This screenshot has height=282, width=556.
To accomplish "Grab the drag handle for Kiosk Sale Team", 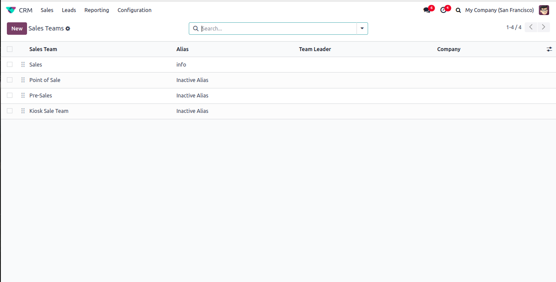I will tap(23, 111).
